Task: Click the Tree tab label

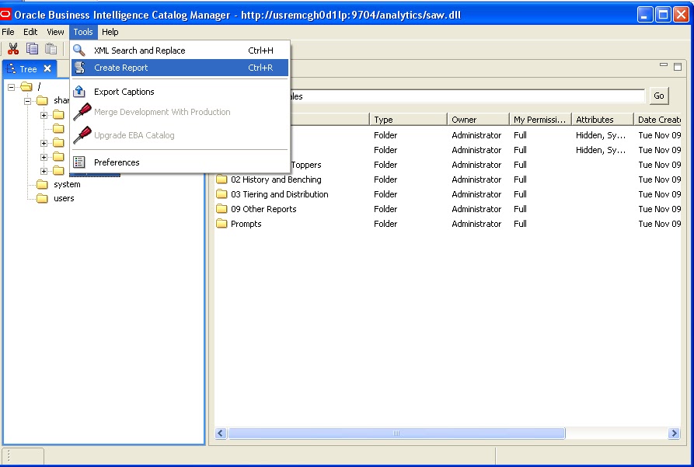Action: point(28,69)
